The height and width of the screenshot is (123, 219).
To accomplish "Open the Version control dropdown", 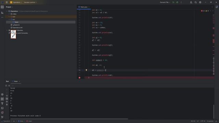I will pyautogui.click(x=30, y=2).
